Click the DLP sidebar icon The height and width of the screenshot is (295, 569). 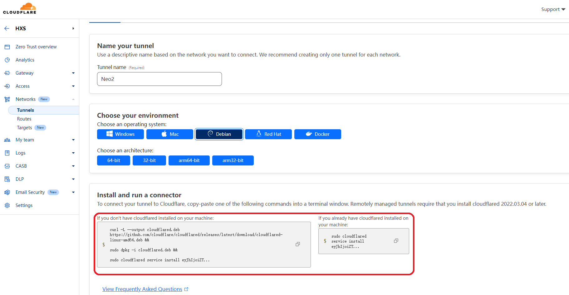click(x=7, y=179)
